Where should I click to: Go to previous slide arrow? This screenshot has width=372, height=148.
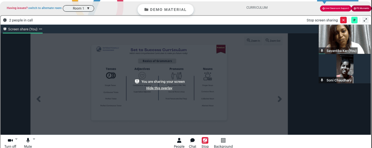coord(39,99)
